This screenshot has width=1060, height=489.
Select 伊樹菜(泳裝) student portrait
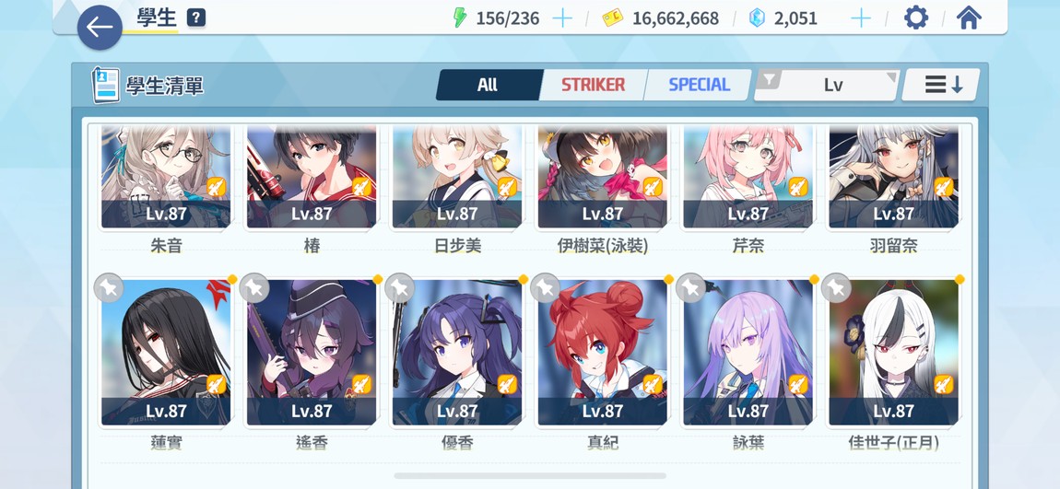coord(602,176)
